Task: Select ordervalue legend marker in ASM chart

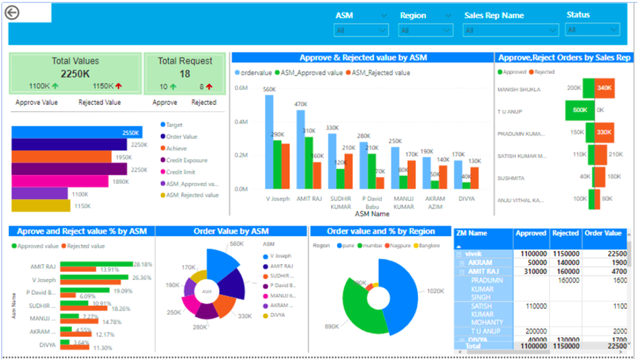Action: coord(237,73)
